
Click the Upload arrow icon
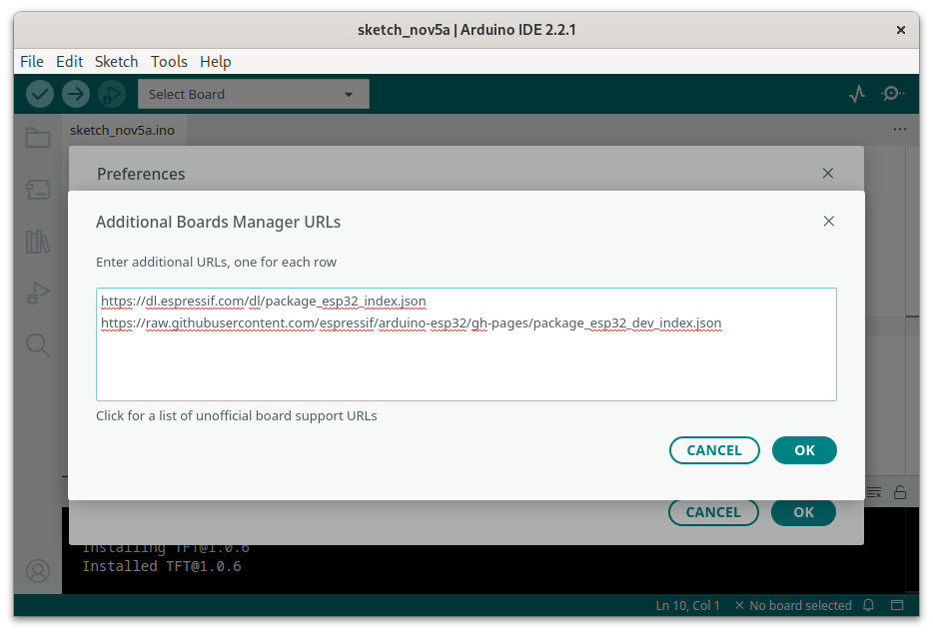(76, 94)
